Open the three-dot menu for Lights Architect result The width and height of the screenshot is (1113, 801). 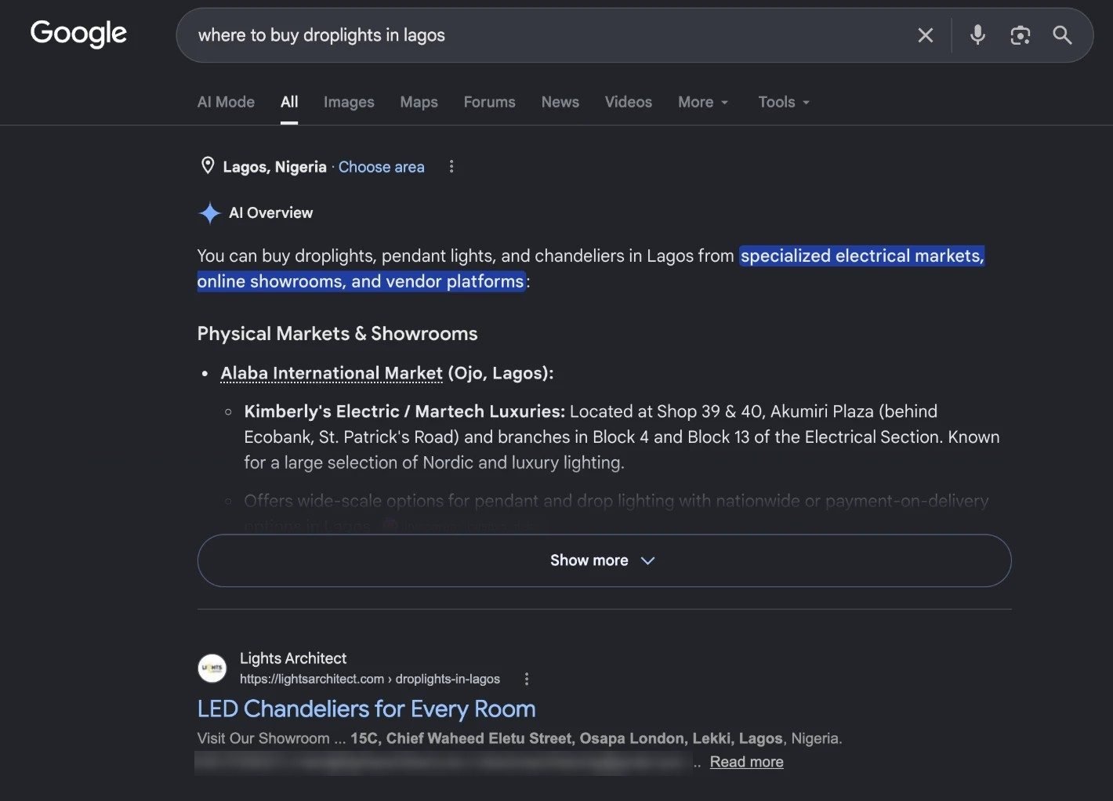(x=527, y=679)
